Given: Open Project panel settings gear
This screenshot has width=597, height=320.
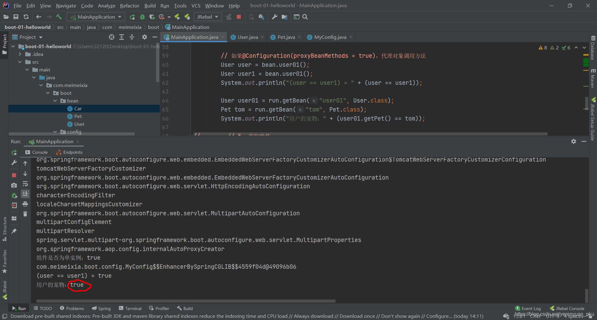Looking at the screenshot, I should [x=145, y=37].
